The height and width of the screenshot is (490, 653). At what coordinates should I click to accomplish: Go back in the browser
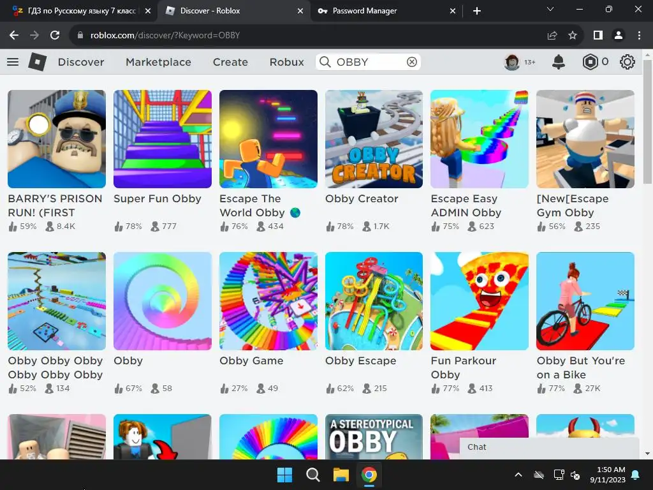(x=14, y=36)
